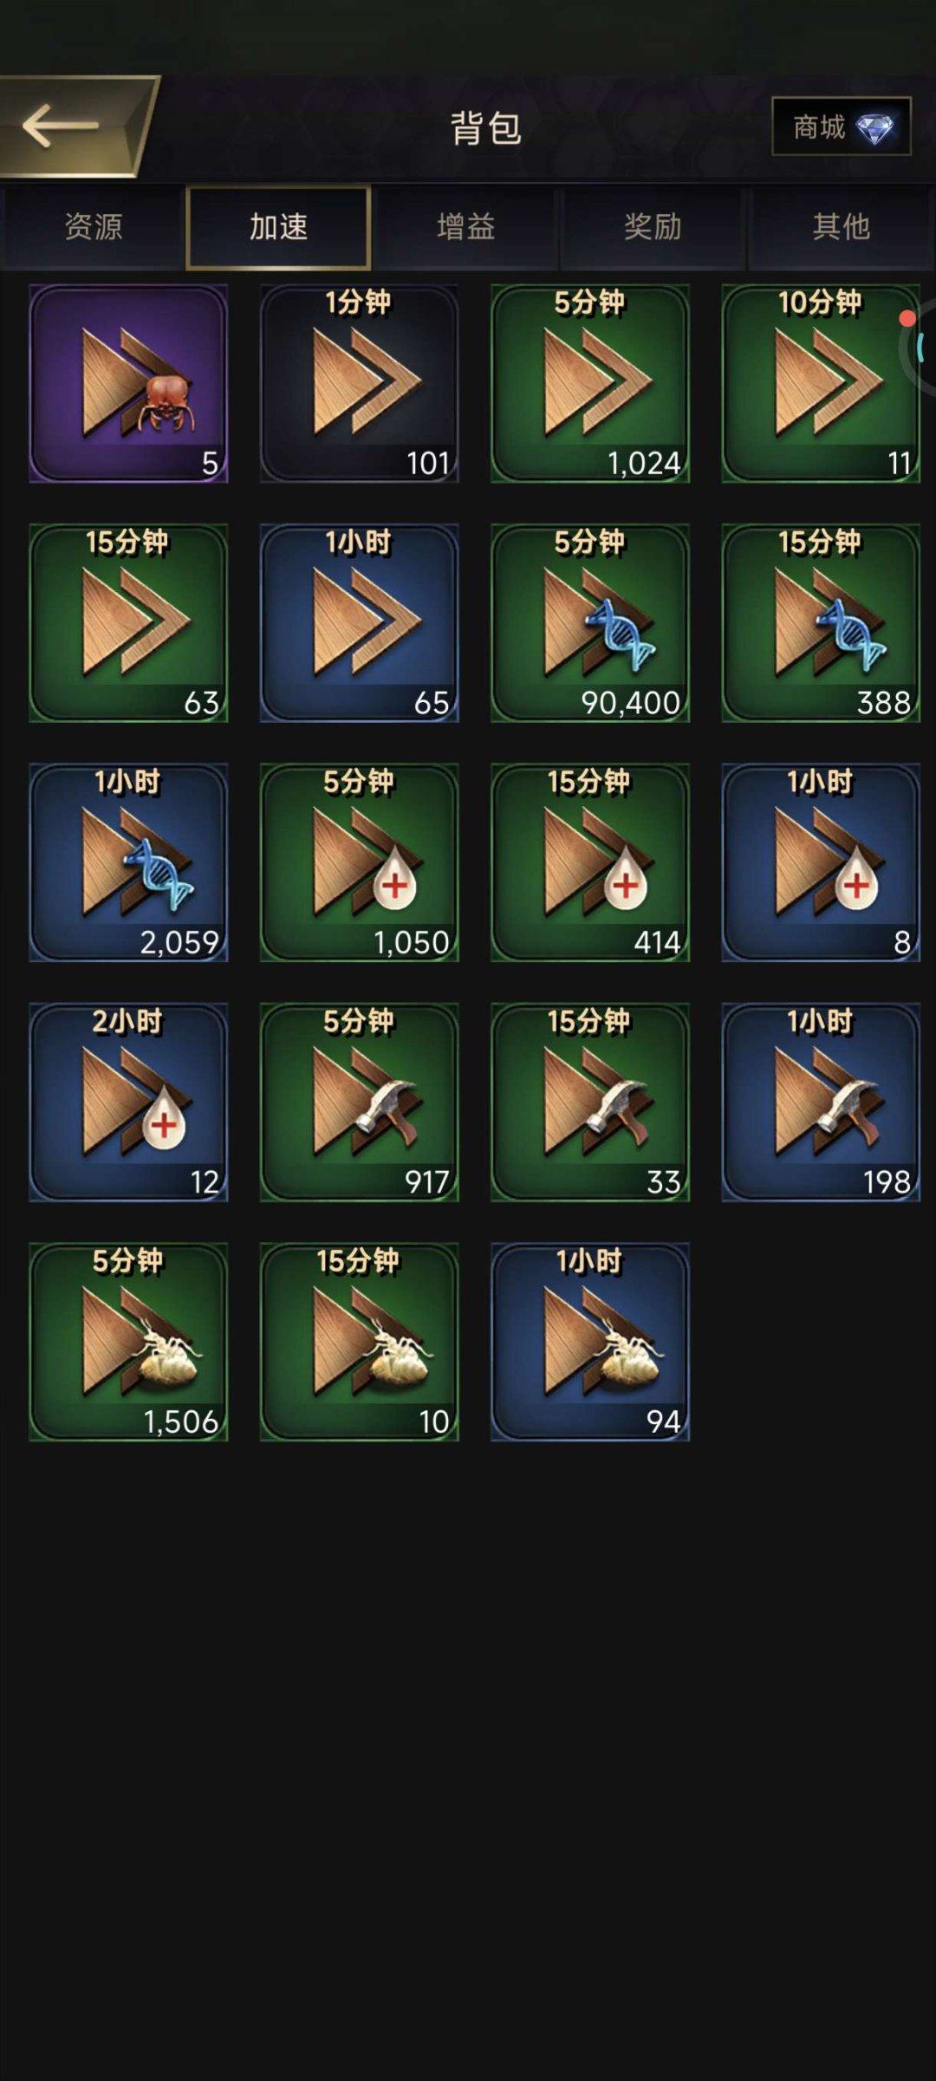The height and width of the screenshot is (2081, 936).
Task: Switch to the 资源 tab
Action: [x=93, y=227]
